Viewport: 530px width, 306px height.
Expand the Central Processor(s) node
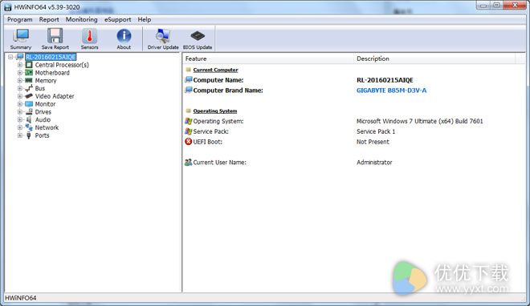coord(20,65)
